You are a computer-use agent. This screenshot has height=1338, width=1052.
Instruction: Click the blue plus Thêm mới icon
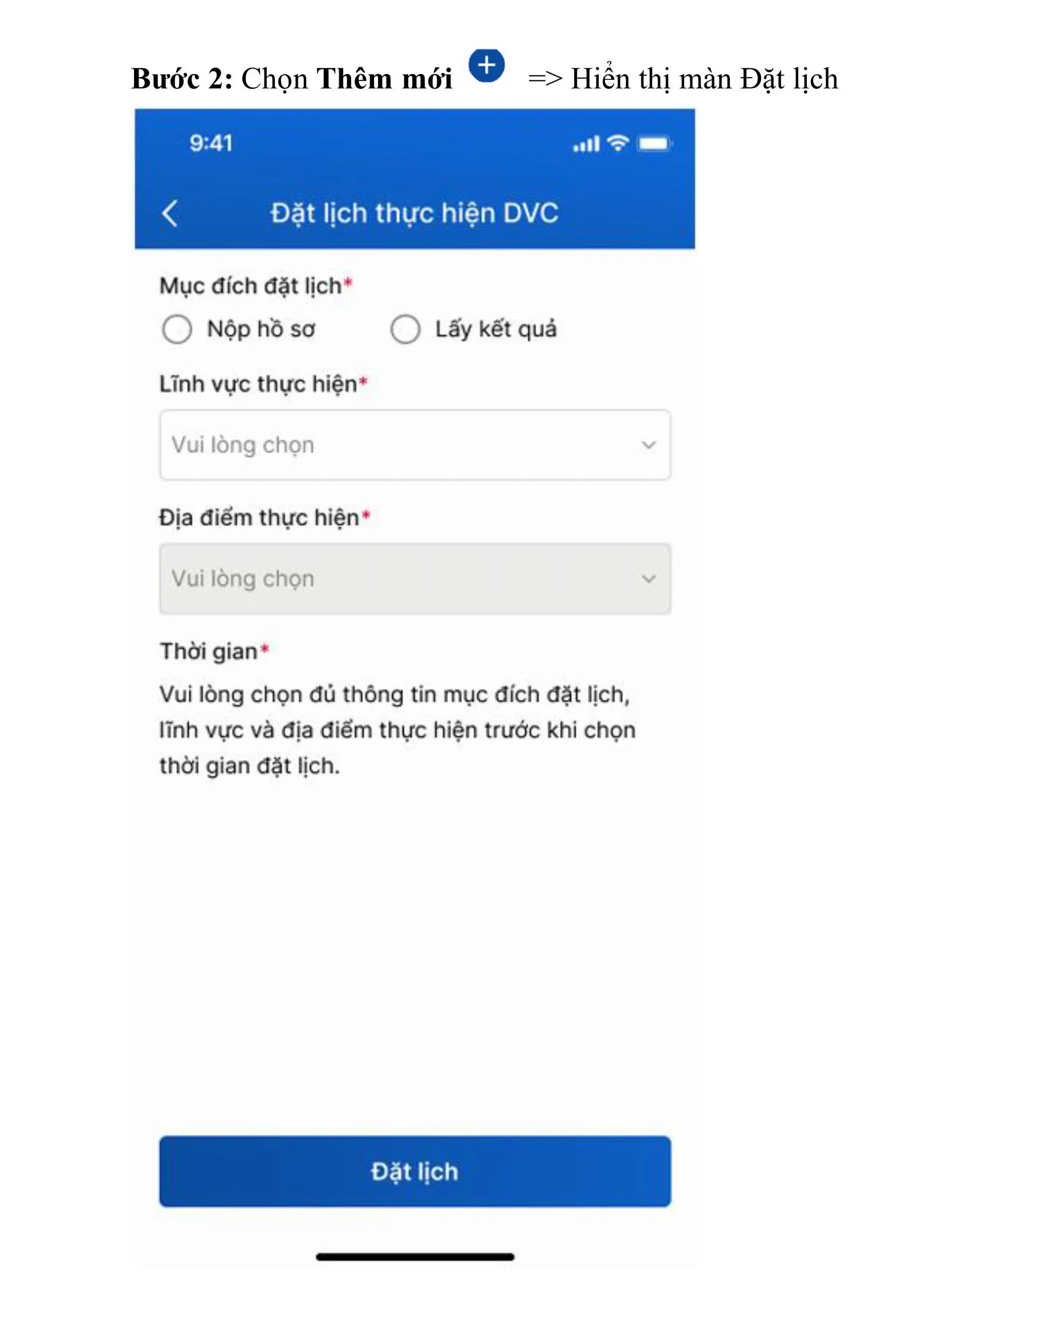click(x=486, y=64)
